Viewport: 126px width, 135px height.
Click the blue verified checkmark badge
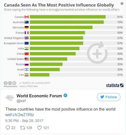tap(65, 96)
